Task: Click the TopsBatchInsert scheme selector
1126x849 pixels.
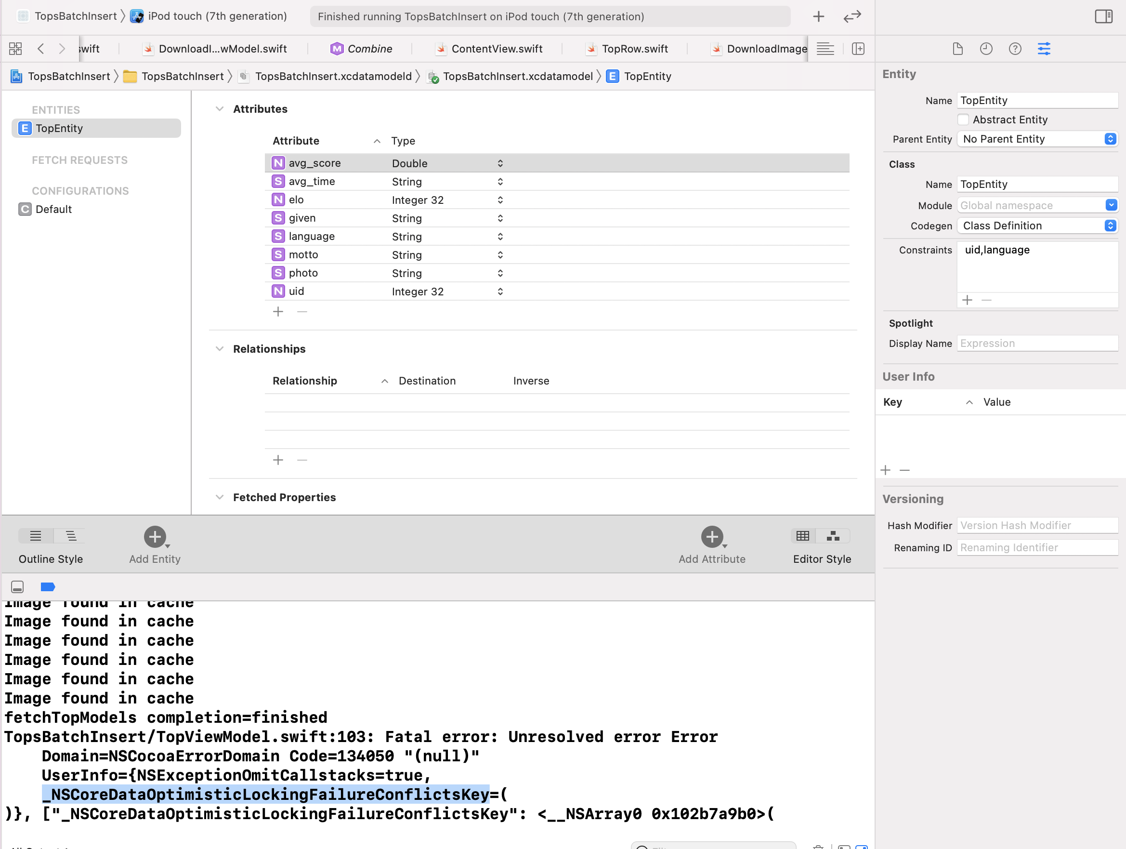Action: click(66, 16)
